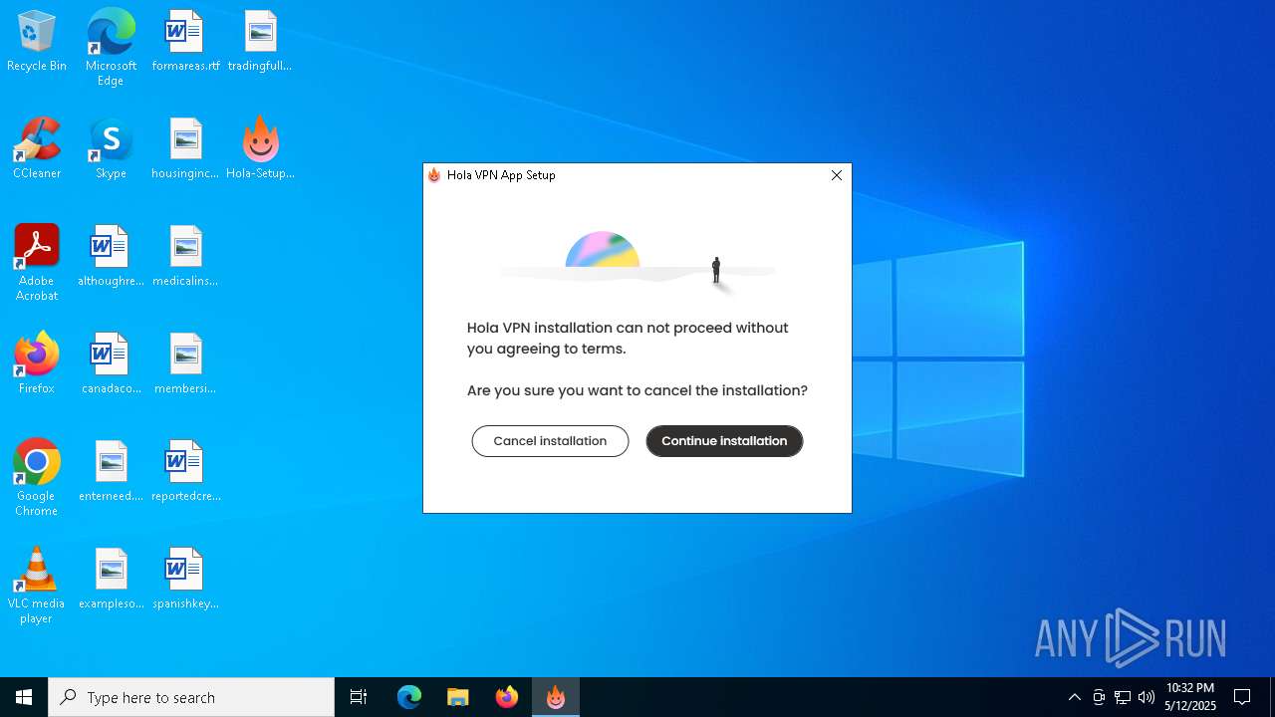This screenshot has width=1275, height=717.
Task: Select the Firefox desktop shortcut
Action: tap(37, 364)
